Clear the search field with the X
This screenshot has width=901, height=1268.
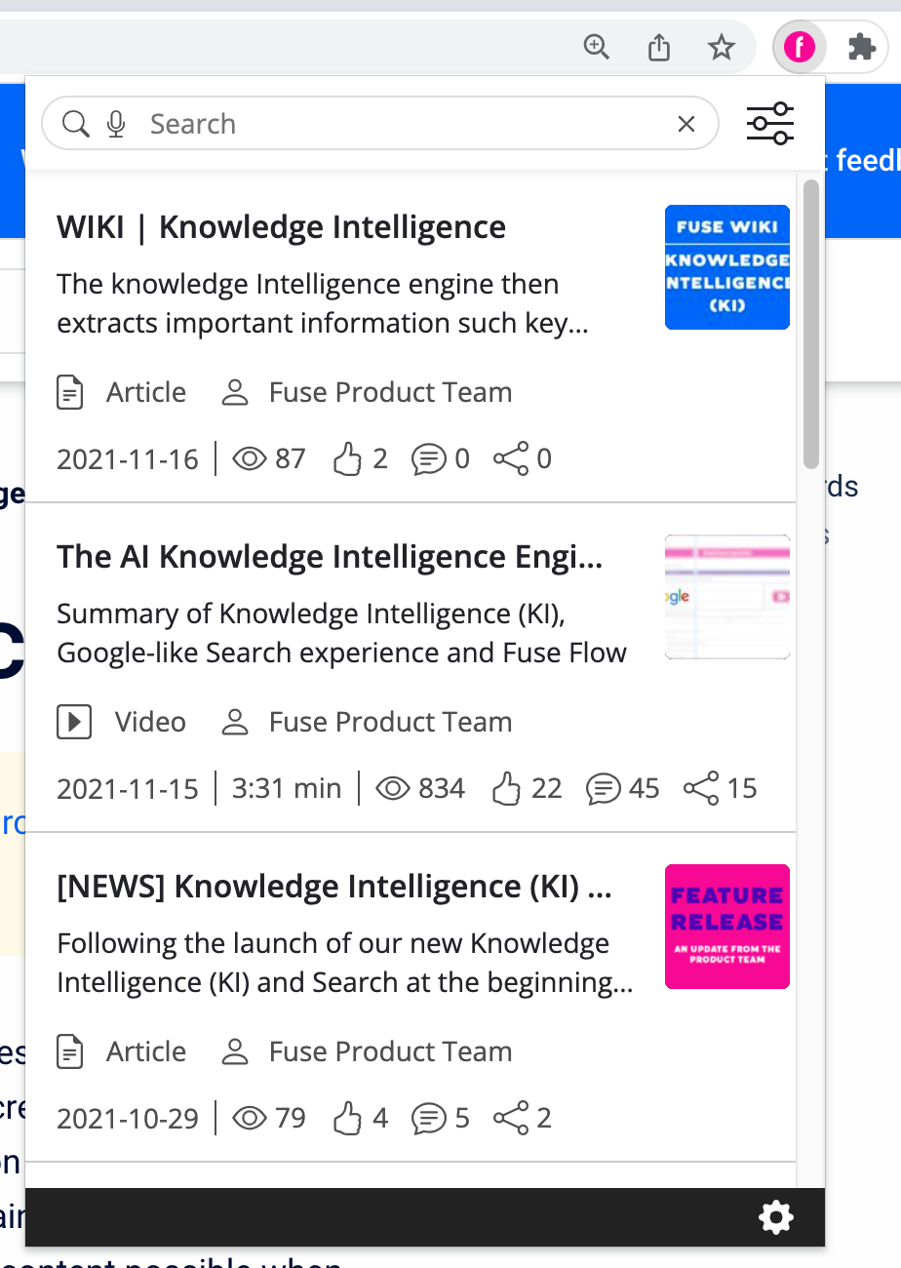click(x=686, y=124)
